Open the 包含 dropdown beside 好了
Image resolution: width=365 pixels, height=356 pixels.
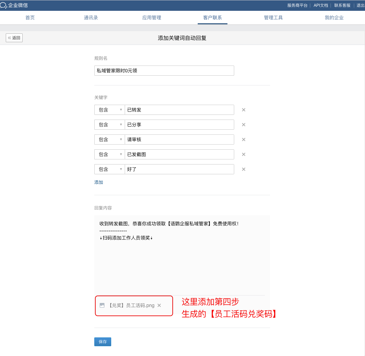pyautogui.click(x=109, y=169)
